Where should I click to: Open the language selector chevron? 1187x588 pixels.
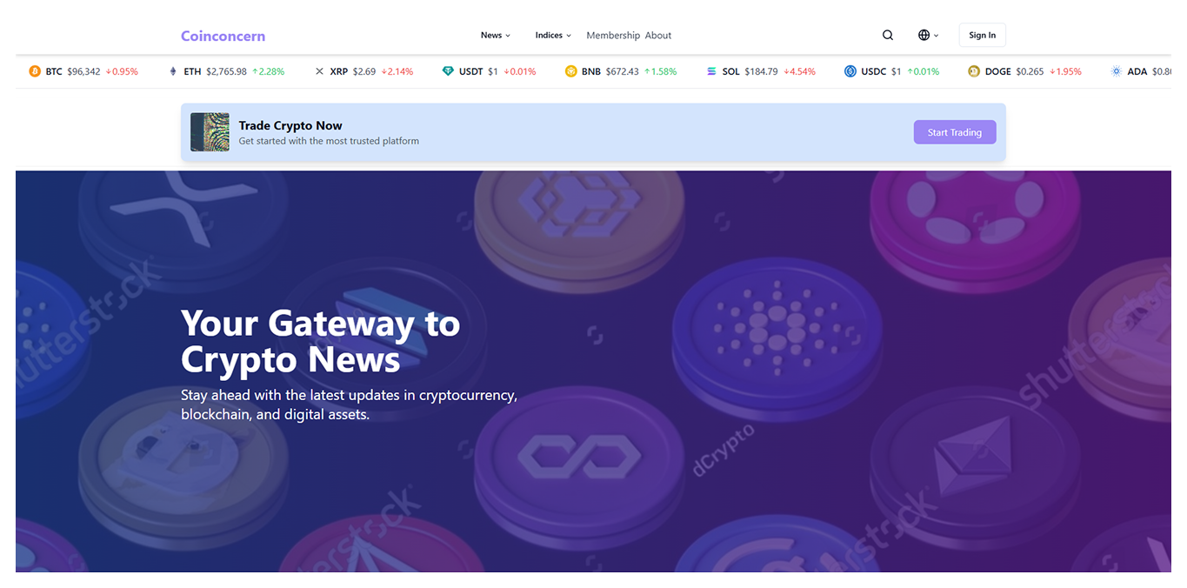click(x=937, y=36)
